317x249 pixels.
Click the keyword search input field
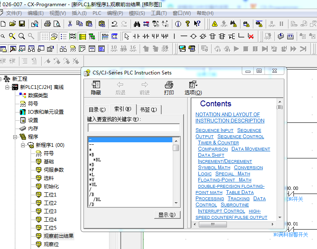pos(133,128)
